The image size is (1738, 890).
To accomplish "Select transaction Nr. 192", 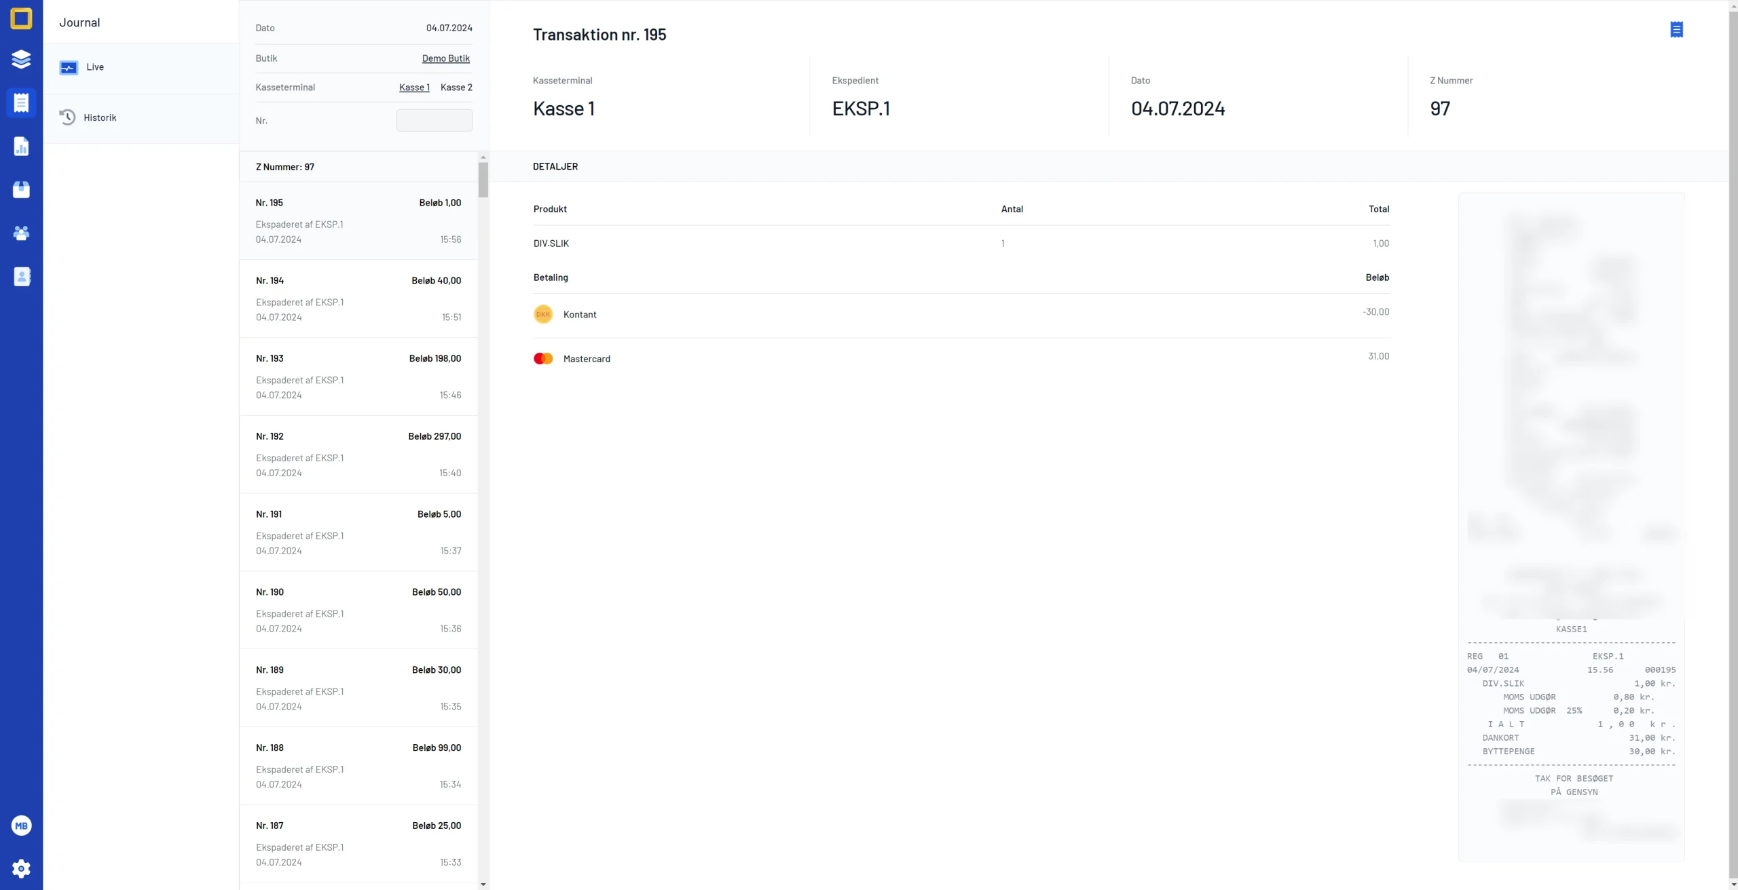I will 358,454.
